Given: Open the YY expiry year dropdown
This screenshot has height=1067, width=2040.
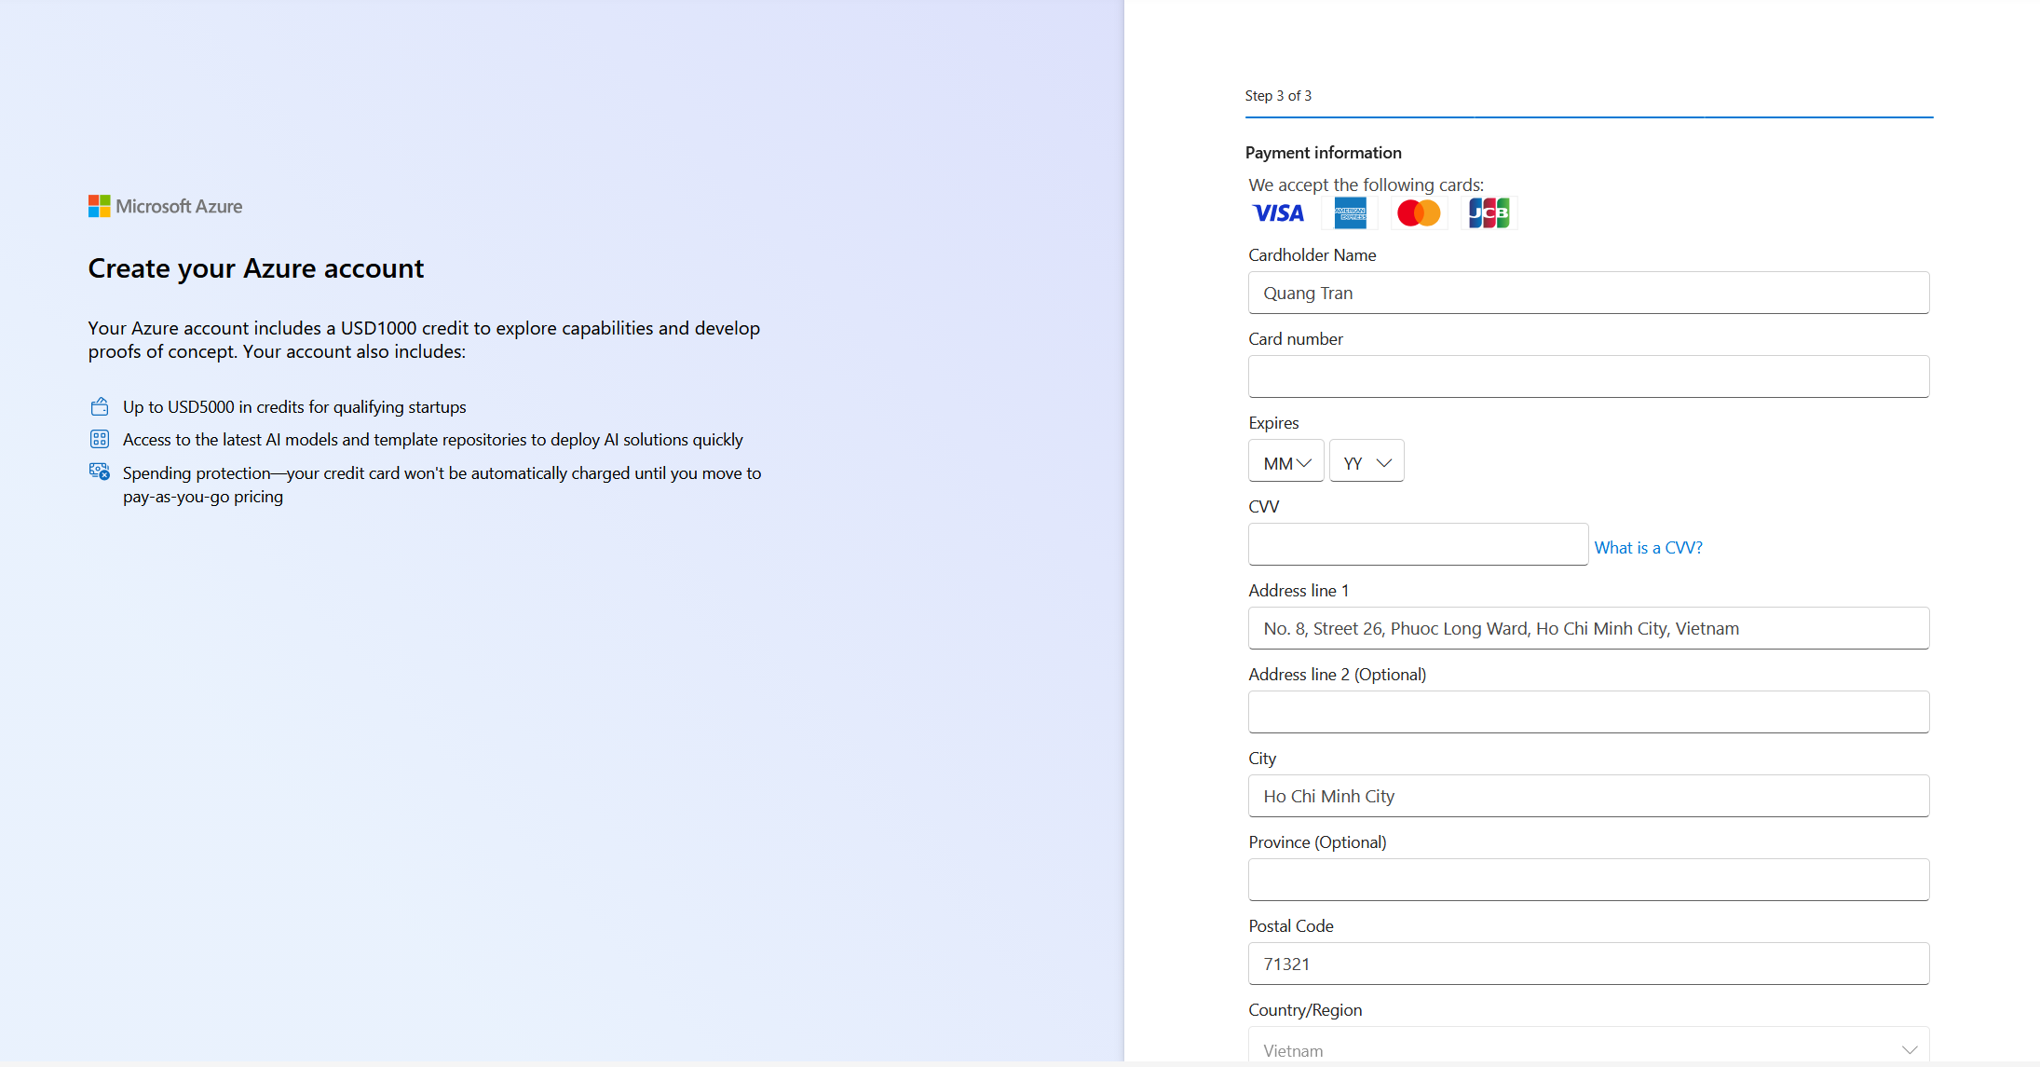Looking at the screenshot, I should [1367, 461].
